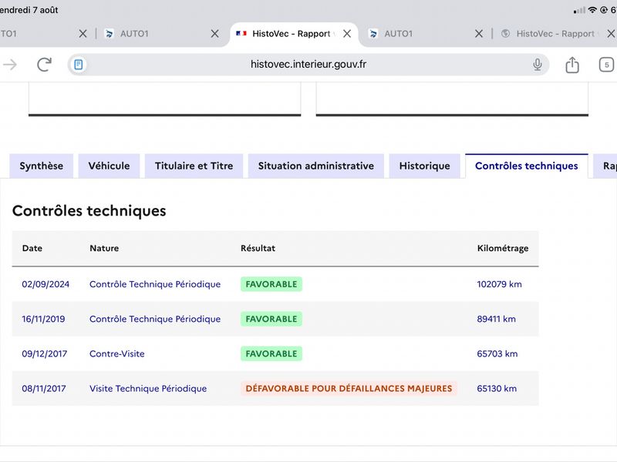
Task: Tap the cellular signal bars icon
Action: coord(579,11)
